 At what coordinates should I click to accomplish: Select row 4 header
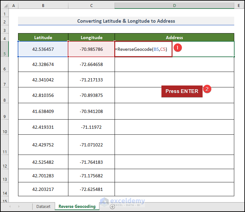tap(4, 38)
